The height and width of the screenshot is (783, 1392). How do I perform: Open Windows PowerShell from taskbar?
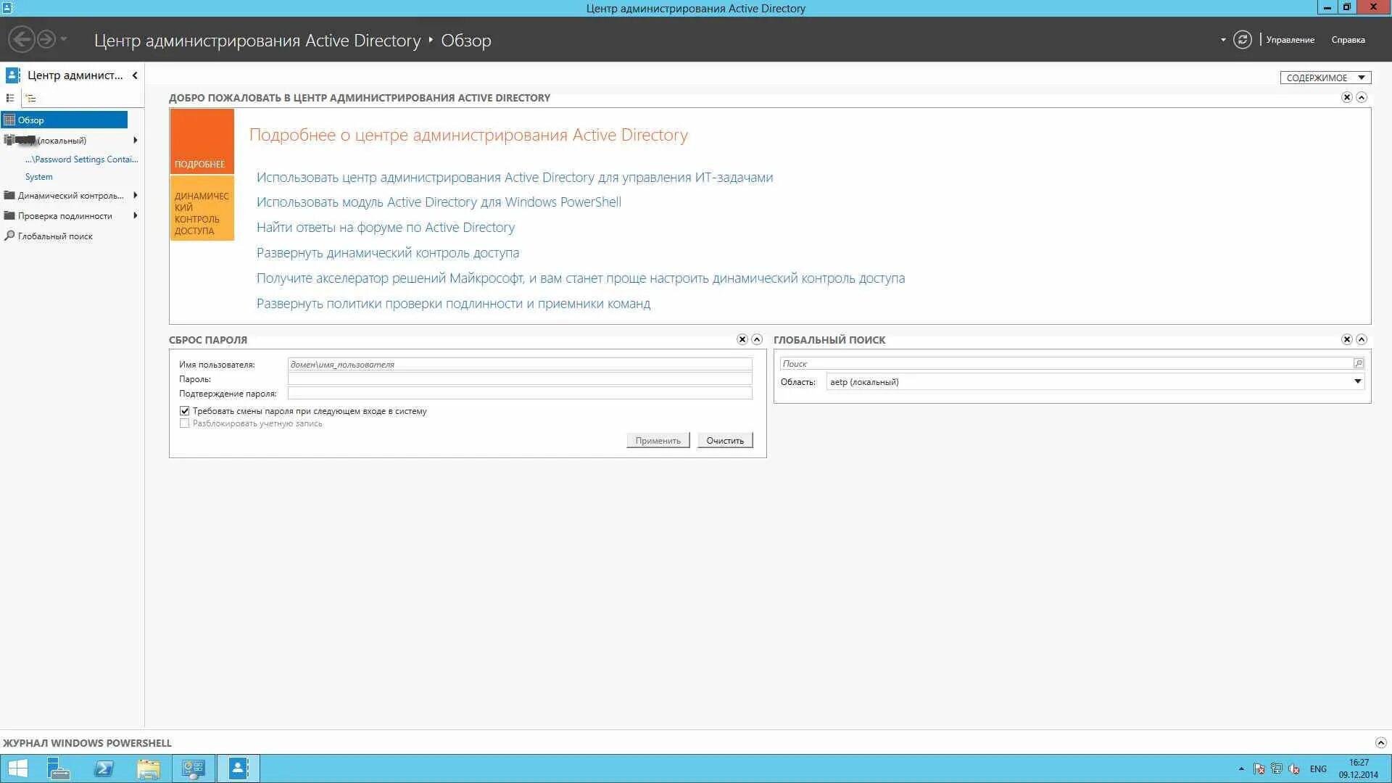[x=104, y=768]
